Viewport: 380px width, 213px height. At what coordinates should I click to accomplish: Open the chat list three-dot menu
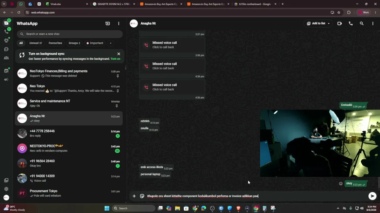pyautogui.click(x=118, y=23)
